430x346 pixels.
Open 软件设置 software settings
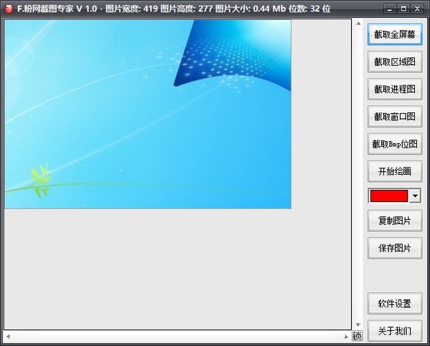click(x=394, y=304)
